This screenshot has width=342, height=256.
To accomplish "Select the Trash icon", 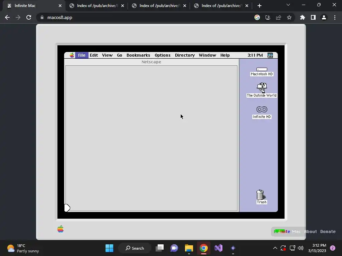I will 261,197.
